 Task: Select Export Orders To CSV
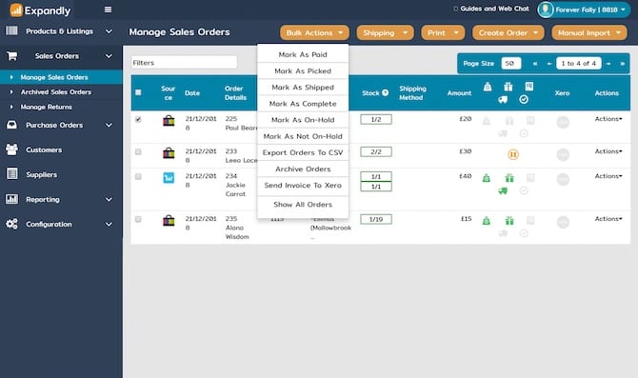coord(303,152)
